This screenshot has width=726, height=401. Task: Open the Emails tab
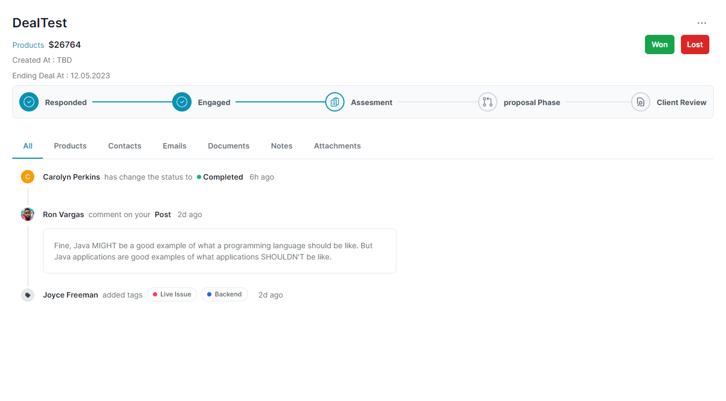tap(174, 146)
